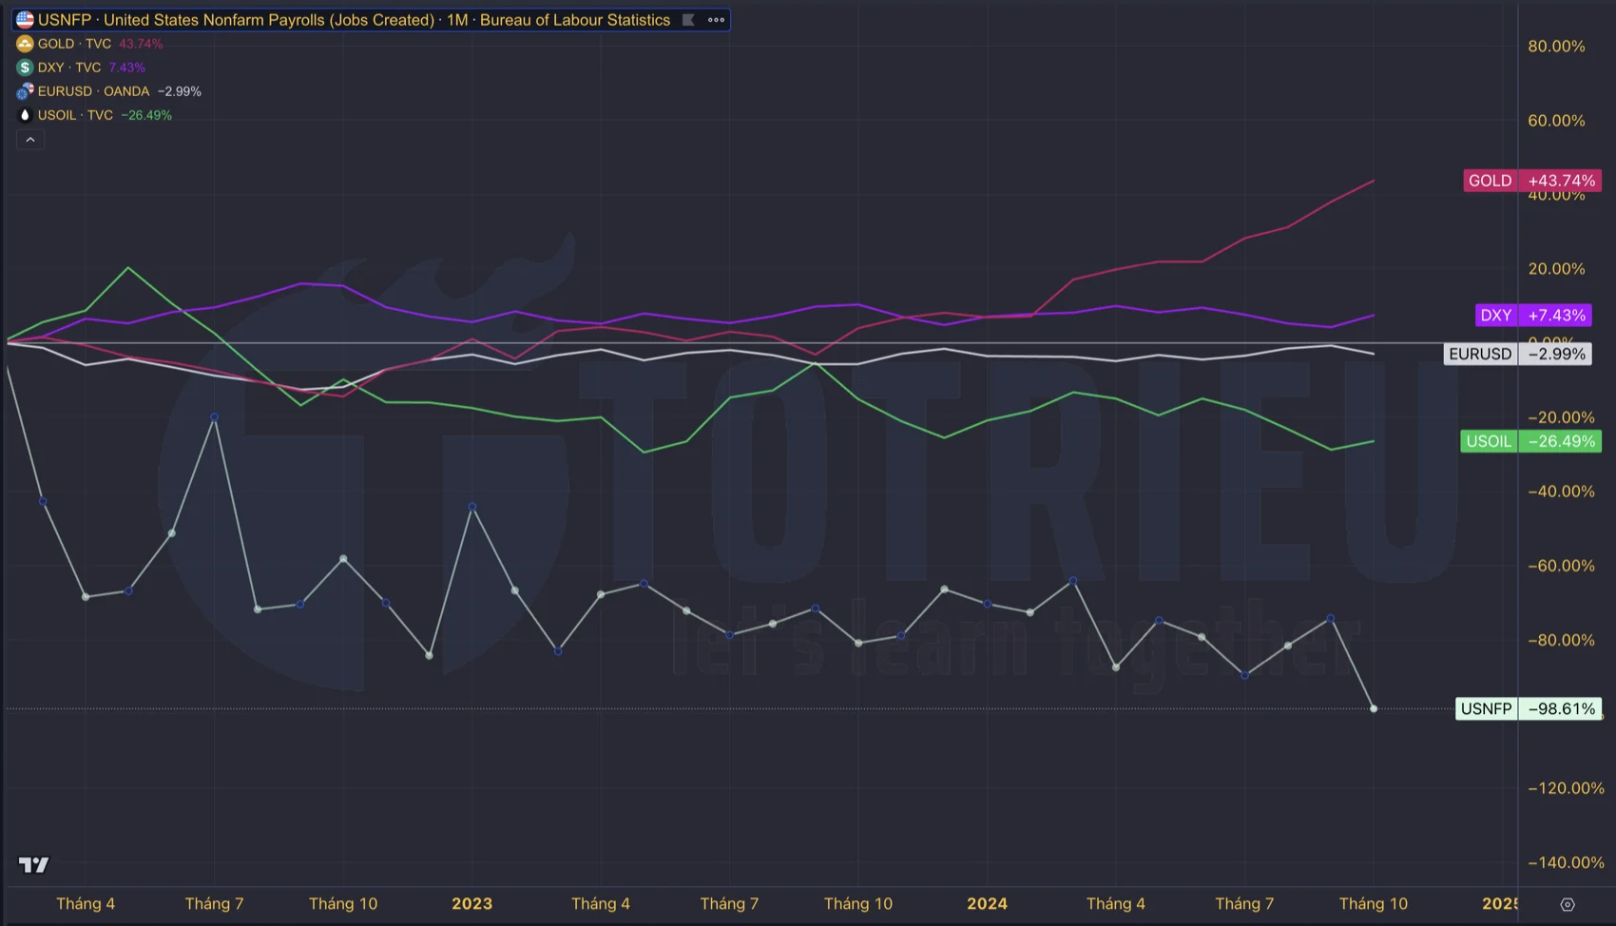Click the TradingView logo in the bottom corner
1616x926 pixels.
click(34, 864)
